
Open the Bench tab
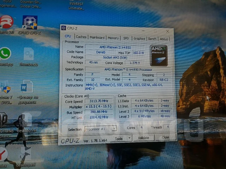pos(152,39)
